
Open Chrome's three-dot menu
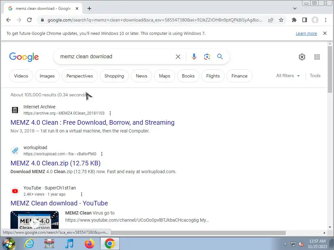pos(326,20)
